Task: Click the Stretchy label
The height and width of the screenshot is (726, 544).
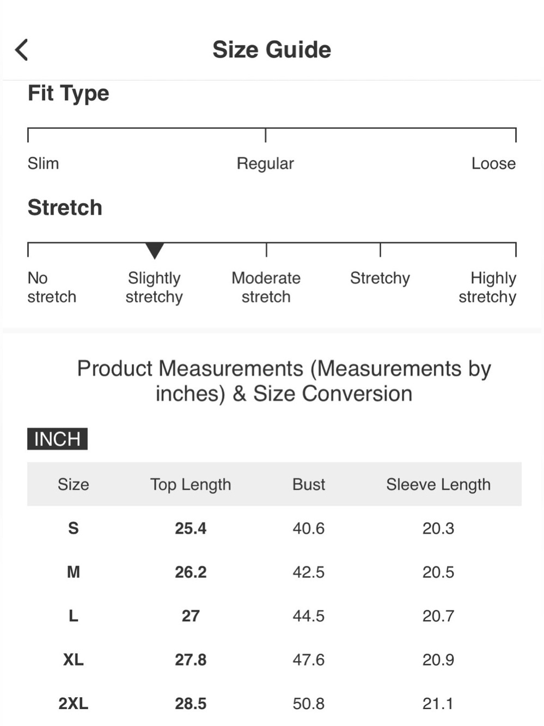Action: (380, 278)
